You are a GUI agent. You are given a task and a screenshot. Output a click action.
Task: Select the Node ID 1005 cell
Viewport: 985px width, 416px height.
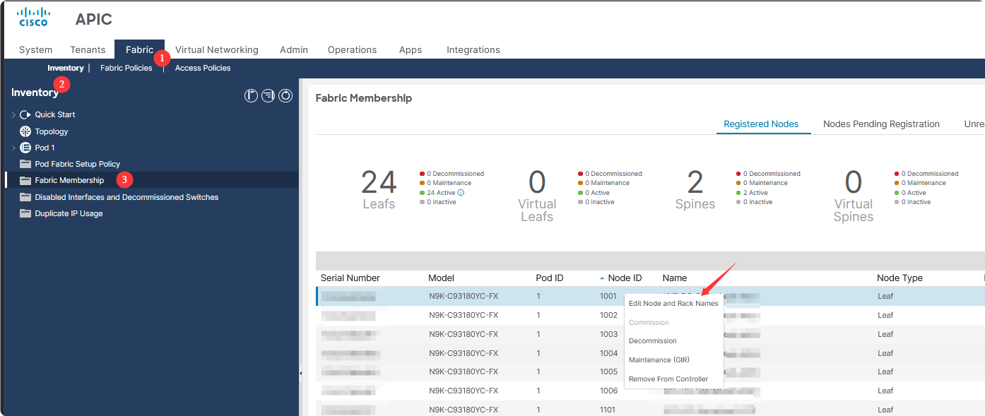click(x=608, y=372)
